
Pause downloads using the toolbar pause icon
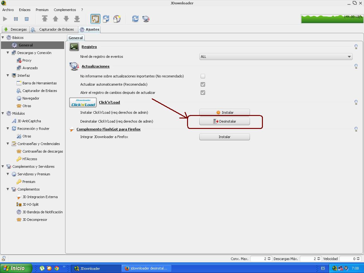16,19
